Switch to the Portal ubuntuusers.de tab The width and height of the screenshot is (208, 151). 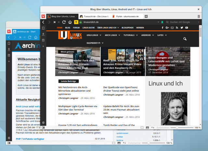(127, 17)
